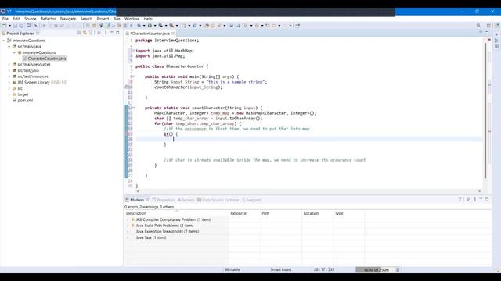Close the CharacterCounter.java editor tab
This screenshot has width=501, height=281.
[173, 33]
